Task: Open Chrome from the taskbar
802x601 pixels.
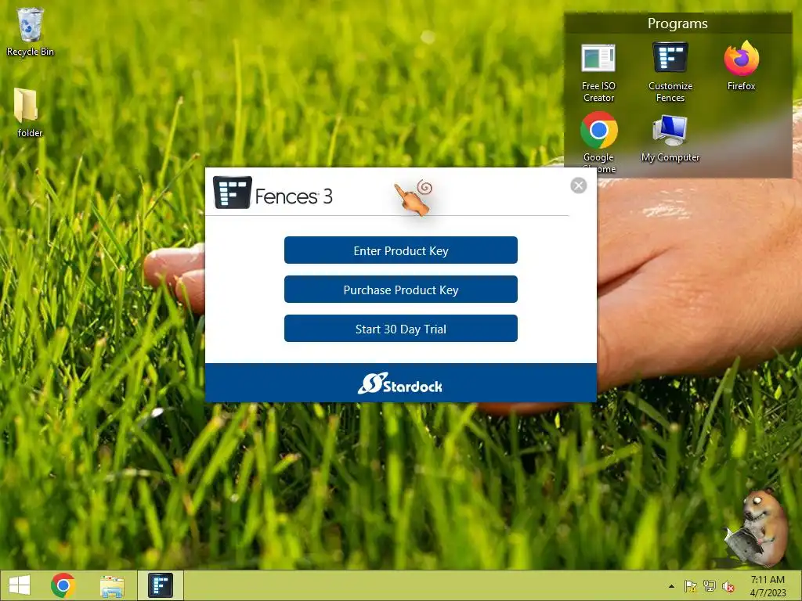Action: (63, 585)
